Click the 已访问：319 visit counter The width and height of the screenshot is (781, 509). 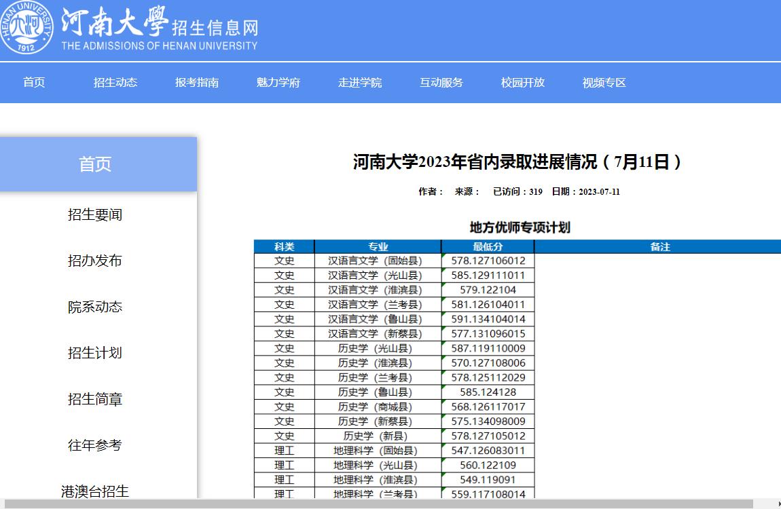(517, 191)
